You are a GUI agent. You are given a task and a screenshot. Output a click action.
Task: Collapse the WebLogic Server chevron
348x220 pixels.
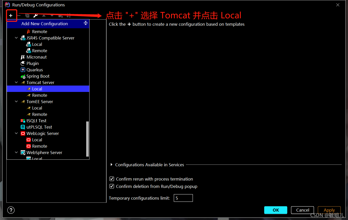click(16, 133)
